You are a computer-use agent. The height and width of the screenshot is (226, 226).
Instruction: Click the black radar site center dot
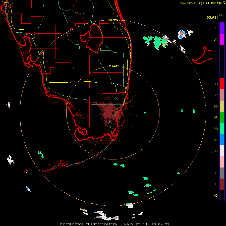113,113
